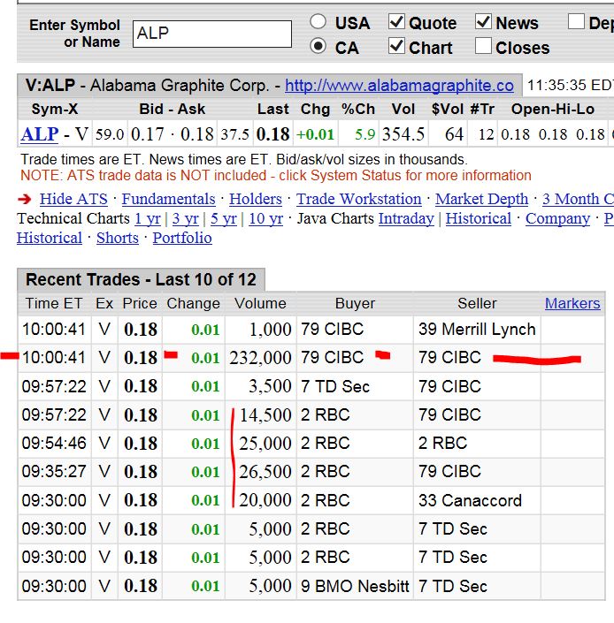Image resolution: width=614 pixels, height=623 pixels.
Task: Toggle the News checkbox
Action: click(483, 22)
